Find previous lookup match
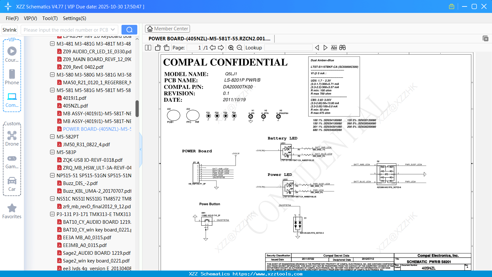This screenshot has height=277, width=492. tap(317, 48)
